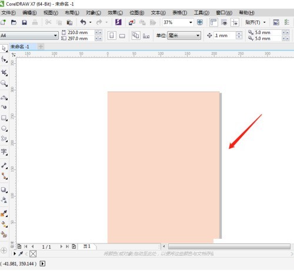Select the Zoom tool magnifier

[x=4, y=84]
